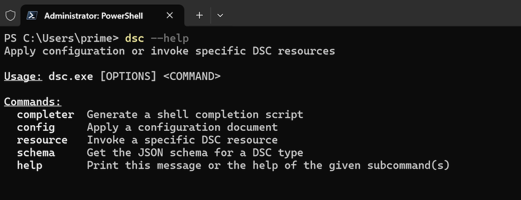Open a new tab with the plus button
This screenshot has width=521, height=200.
click(x=199, y=16)
